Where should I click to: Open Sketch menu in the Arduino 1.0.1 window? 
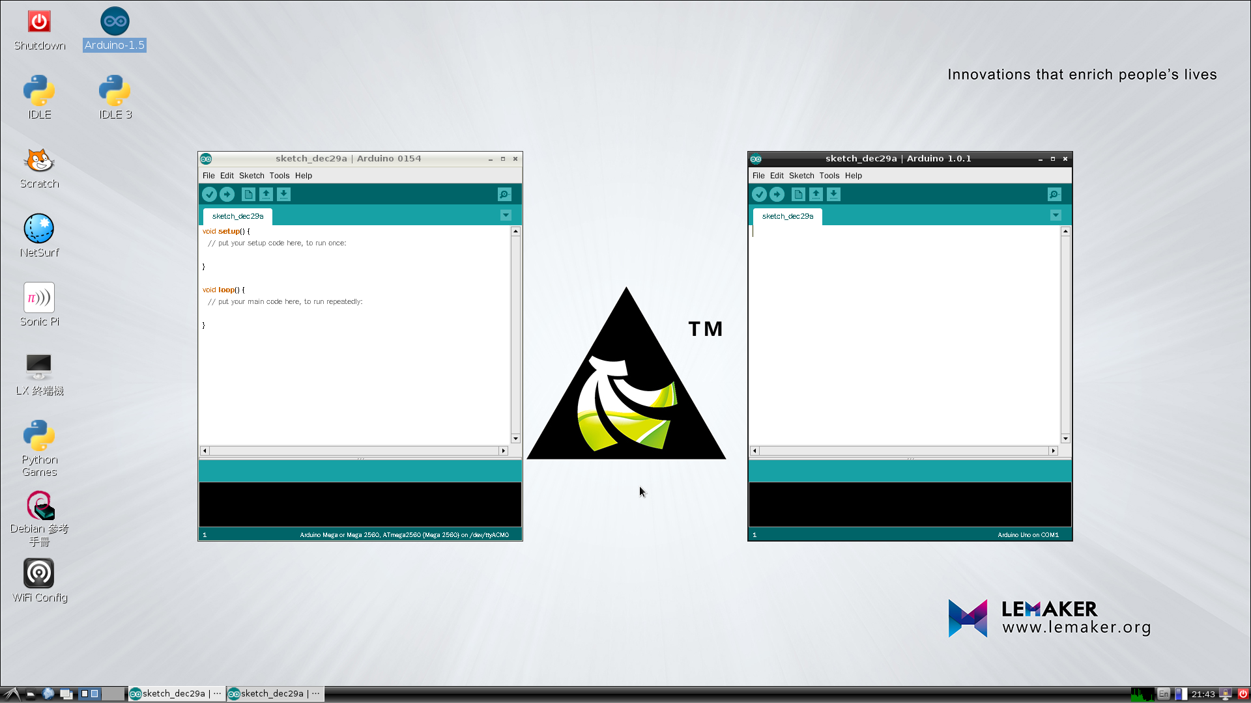[x=801, y=176]
